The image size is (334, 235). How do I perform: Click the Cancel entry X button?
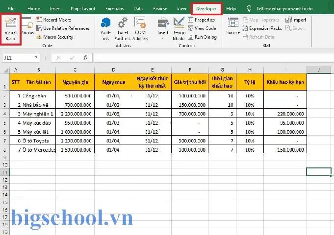pos(58,58)
